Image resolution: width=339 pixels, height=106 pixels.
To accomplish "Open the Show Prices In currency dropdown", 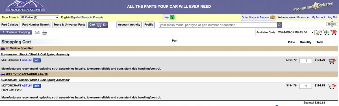I will 39,18.
